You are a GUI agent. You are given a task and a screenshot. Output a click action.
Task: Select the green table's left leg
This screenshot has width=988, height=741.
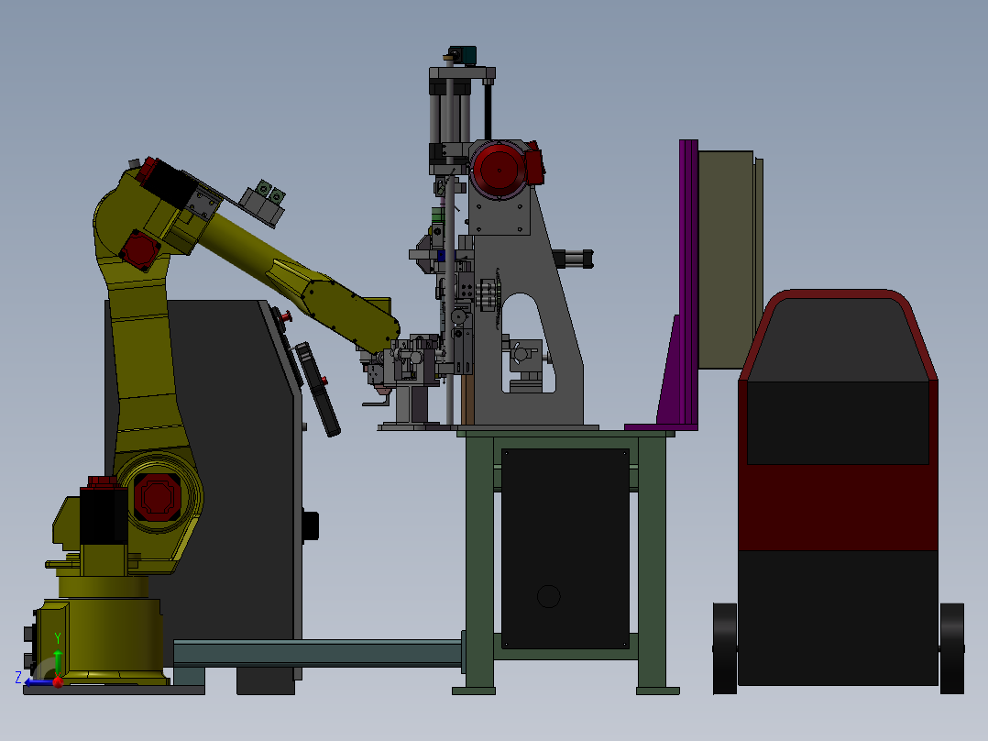click(x=478, y=563)
